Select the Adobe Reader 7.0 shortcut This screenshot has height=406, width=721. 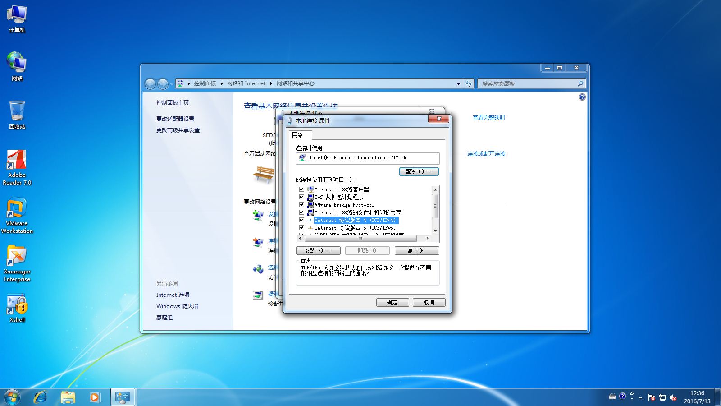[17, 167]
